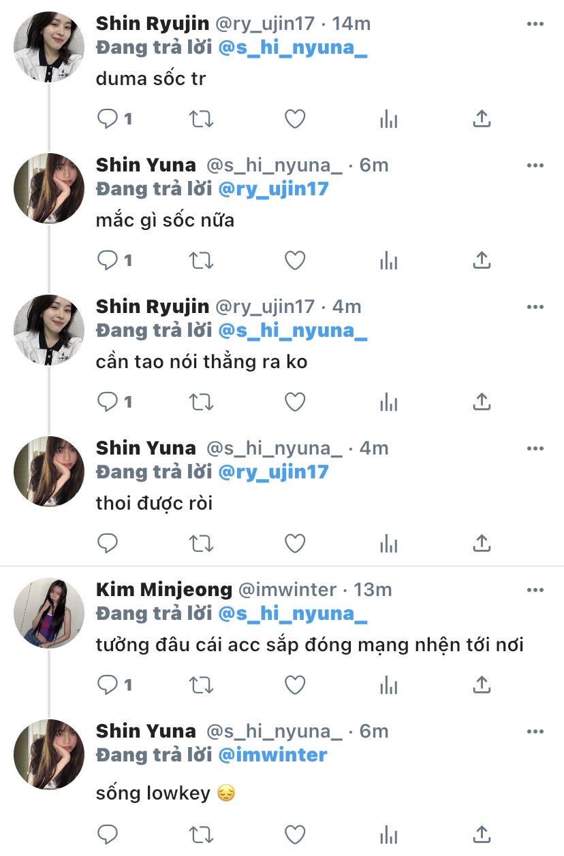Like the "duma sốc tr" tweet
The width and height of the screenshot is (564, 856).
[294, 119]
